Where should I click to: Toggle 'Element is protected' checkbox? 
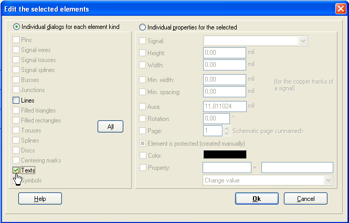[143, 144]
